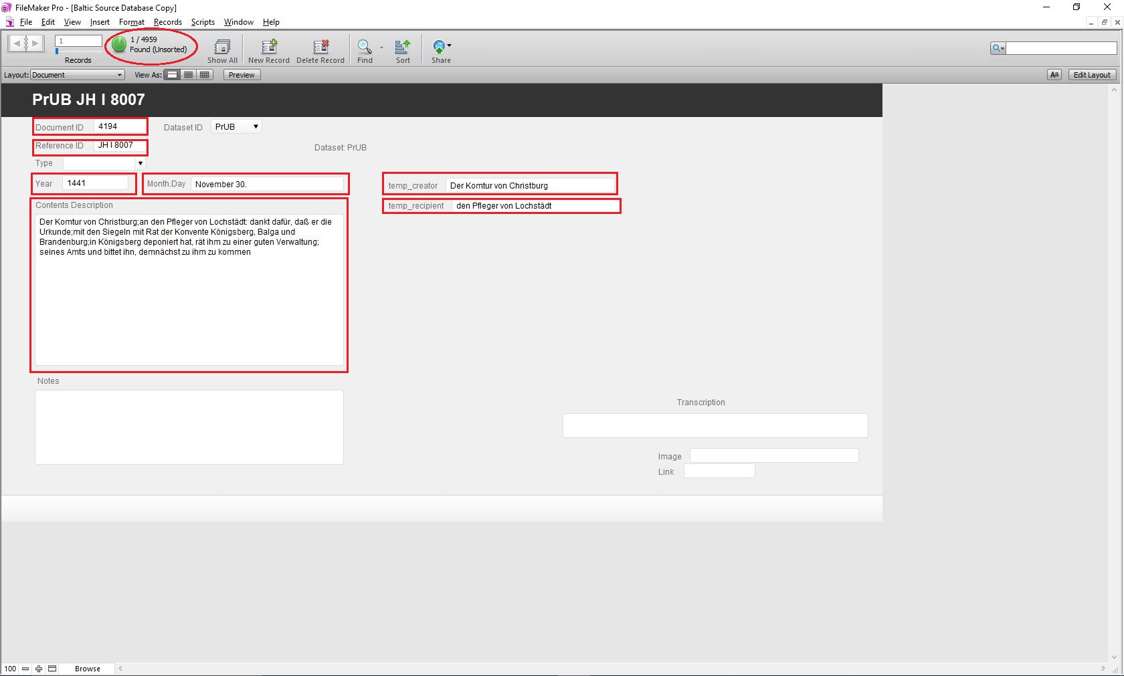Click the Transcription field

click(x=715, y=425)
